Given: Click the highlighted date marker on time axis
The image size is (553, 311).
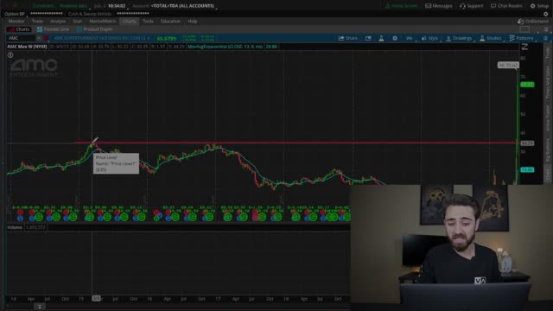Looking at the screenshot, I should click(x=96, y=298).
